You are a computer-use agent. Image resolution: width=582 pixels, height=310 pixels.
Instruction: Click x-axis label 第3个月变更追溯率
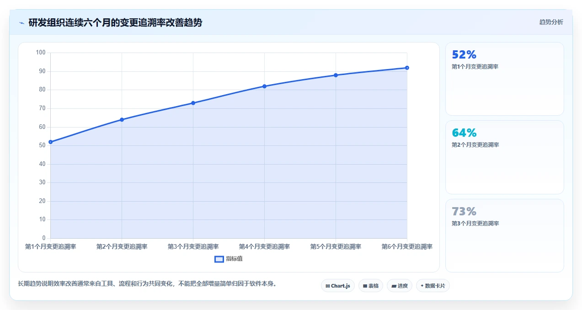click(x=193, y=246)
